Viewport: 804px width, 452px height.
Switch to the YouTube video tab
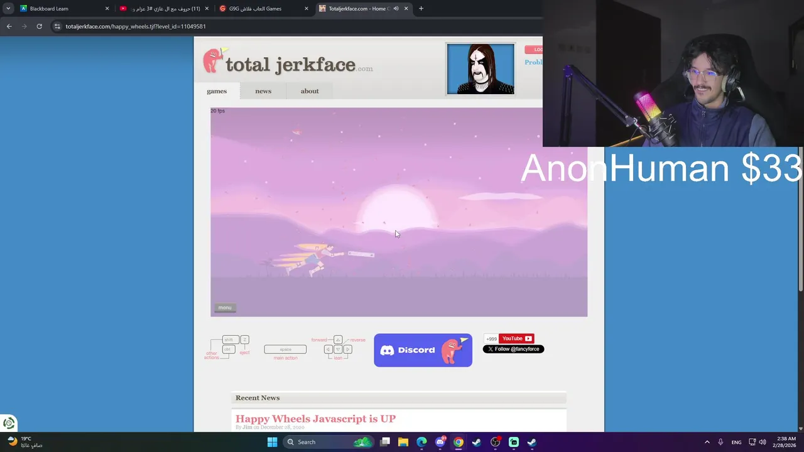(165, 9)
